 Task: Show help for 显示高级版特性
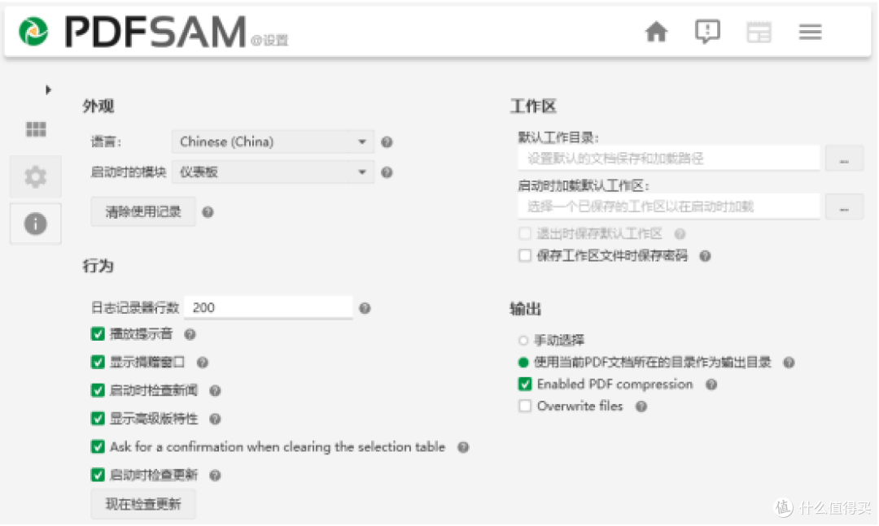click(x=215, y=419)
